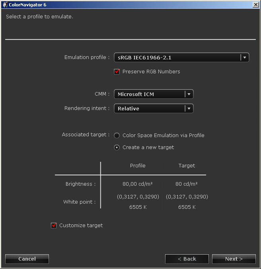Close the ColorNavigator 6 window
The height and width of the screenshot is (269, 261).
(x=255, y=5)
